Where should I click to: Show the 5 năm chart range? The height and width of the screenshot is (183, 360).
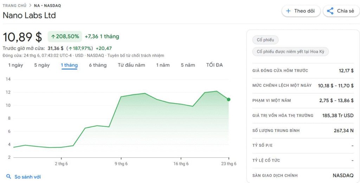pyautogui.click(x=188, y=65)
